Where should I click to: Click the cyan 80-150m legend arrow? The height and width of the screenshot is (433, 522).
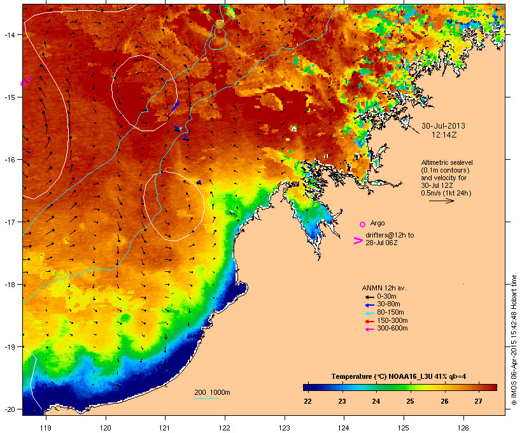(369, 313)
